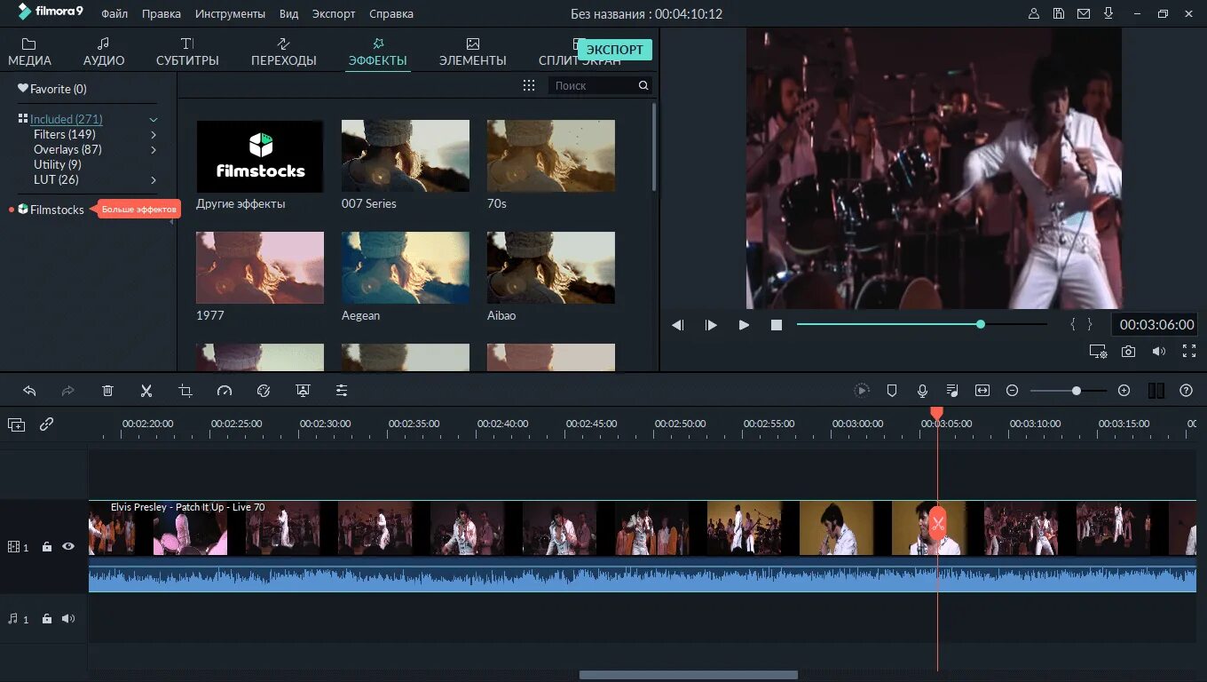Toggle lock on audio track 1
1207x682 pixels.
(x=47, y=619)
